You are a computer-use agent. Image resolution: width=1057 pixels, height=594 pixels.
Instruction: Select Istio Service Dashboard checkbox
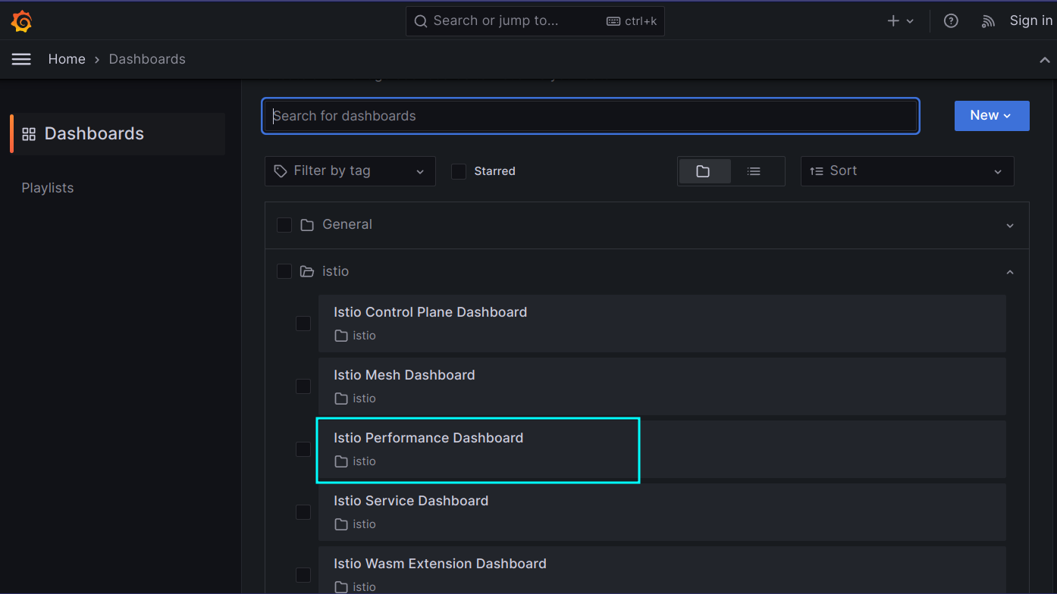pos(303,512)
